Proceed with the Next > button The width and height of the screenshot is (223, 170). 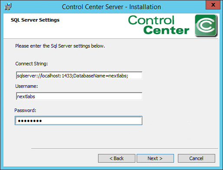(155, 158)
